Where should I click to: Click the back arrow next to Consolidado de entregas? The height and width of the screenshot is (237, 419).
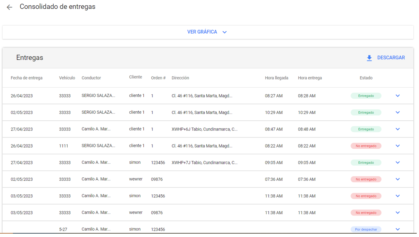tap(9, 7)
